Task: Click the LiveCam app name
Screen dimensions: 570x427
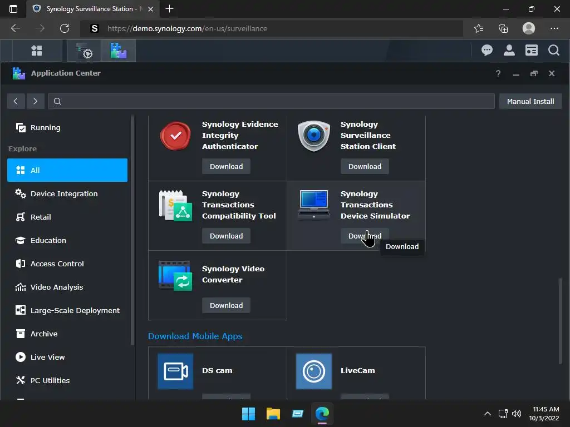Action: (x=358, y=371)
